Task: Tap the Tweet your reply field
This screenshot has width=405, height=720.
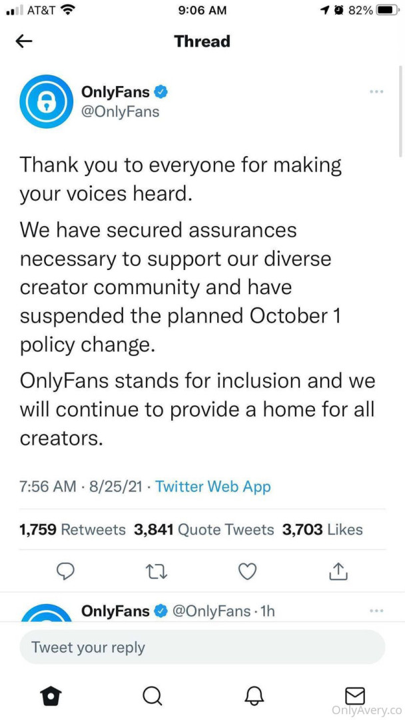Action: pos(202,647)
